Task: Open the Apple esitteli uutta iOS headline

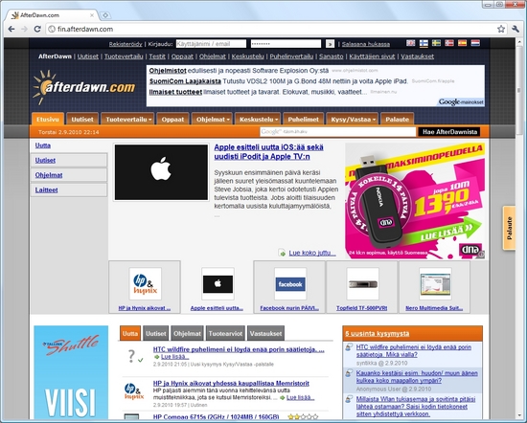Action: click(269, 152)
